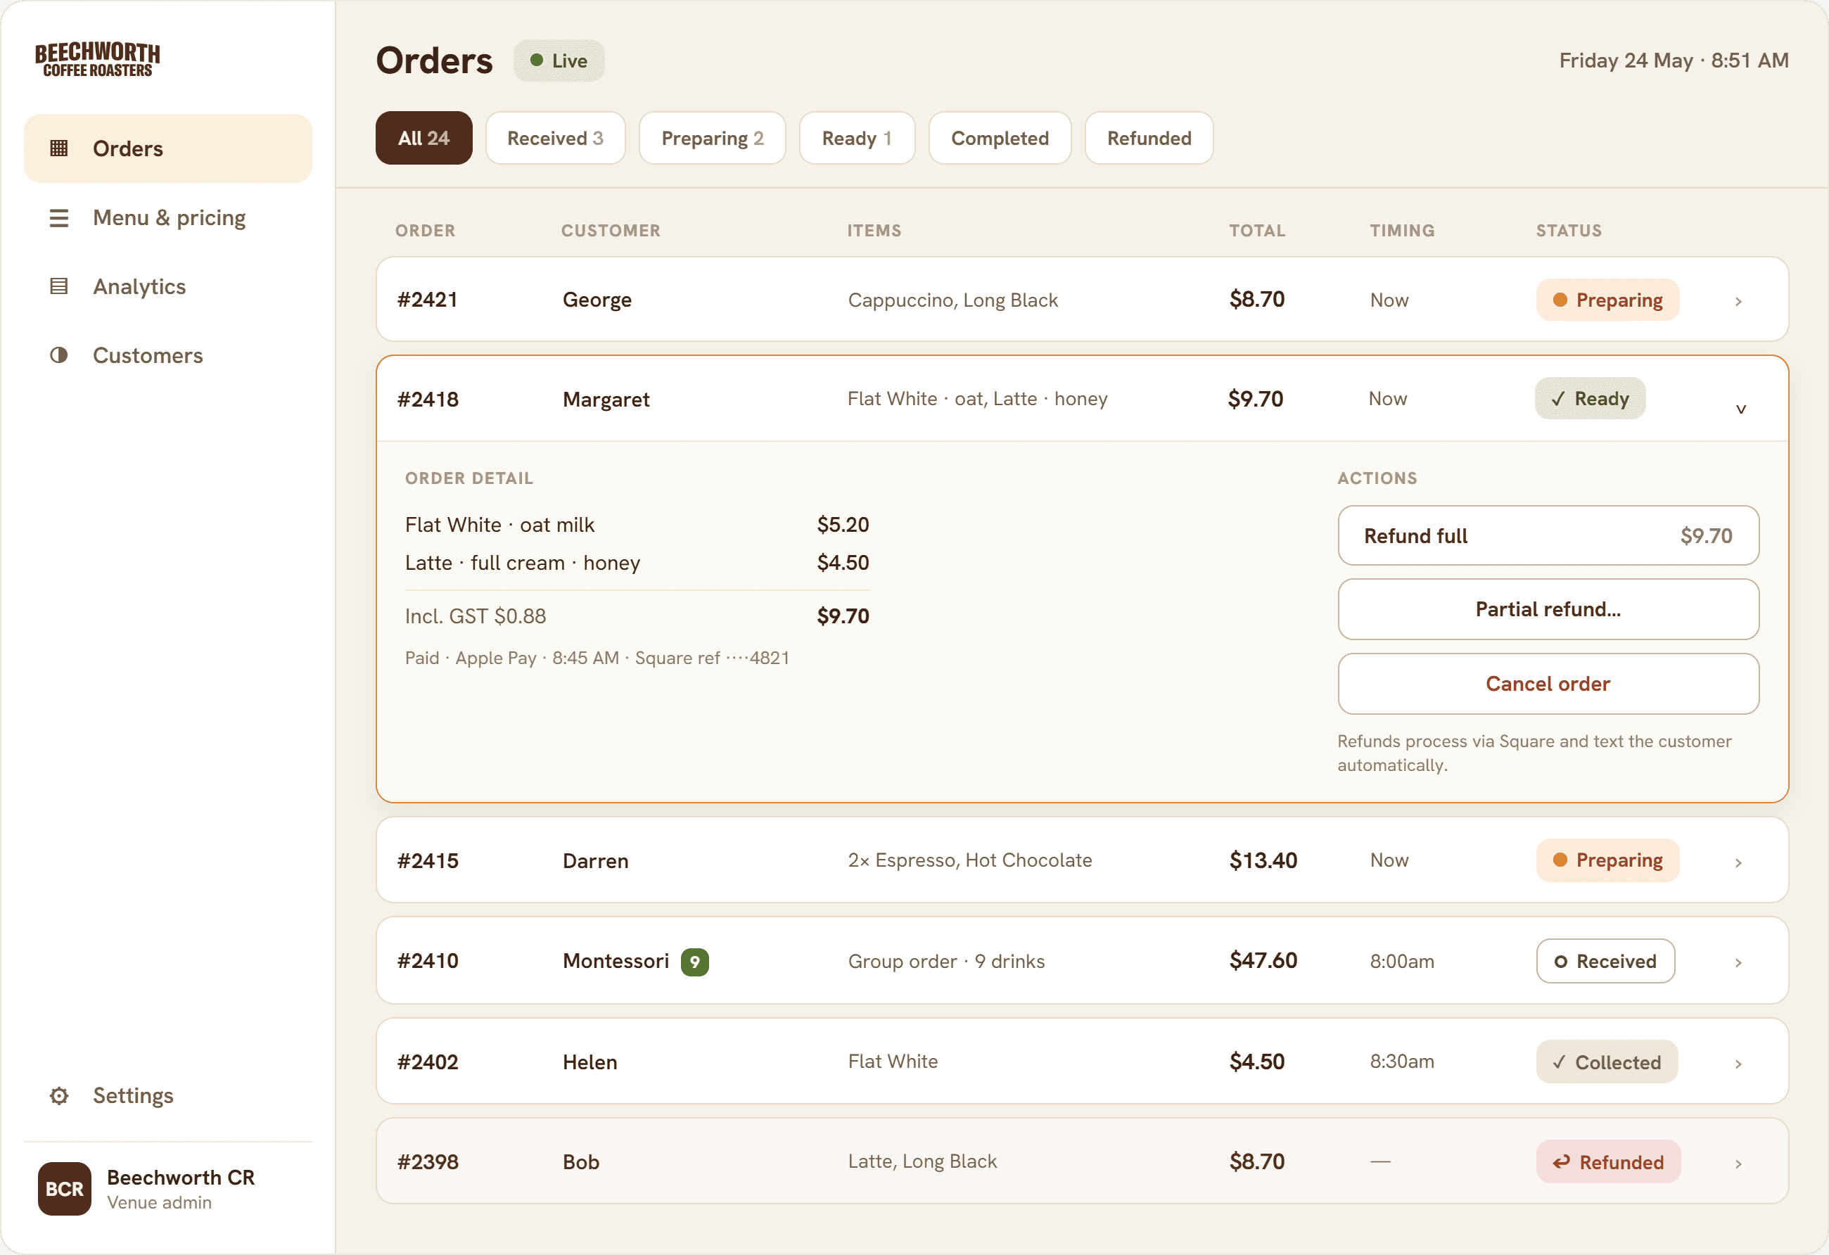This screenshot has height=1255, width=1829.
Task: Open Menu & pricing in sidebar
Action: [x=167, y=217]
